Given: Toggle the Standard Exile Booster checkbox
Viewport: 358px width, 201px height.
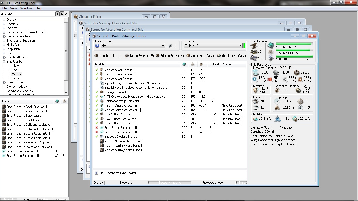Looking at the screenshot, I should click(x=96, y=173).
